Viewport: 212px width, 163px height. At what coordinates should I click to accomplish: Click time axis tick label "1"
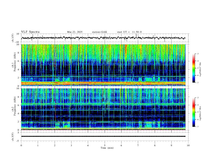(x=38, y=145)
